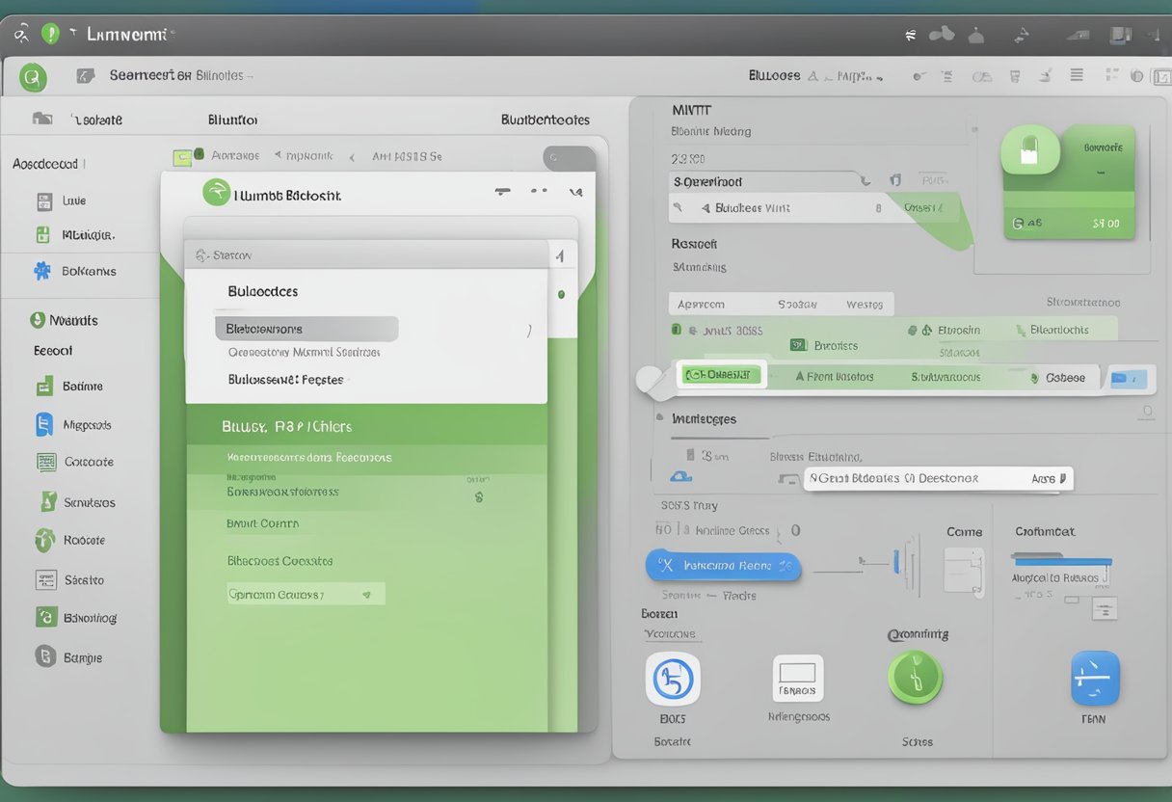The width and height of the screenshot is (1172, 802).
Task: Flip the blue toggle switch near Cobese
Action: (1130, 379)
